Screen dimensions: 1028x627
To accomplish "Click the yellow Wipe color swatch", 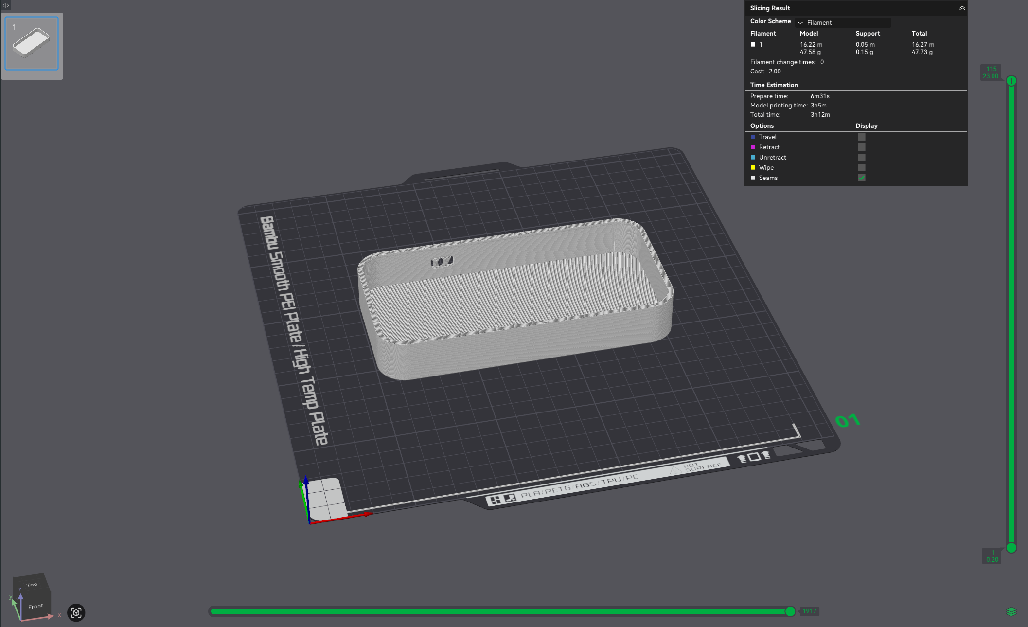I will pyautogui.click(x=753, y=168).
